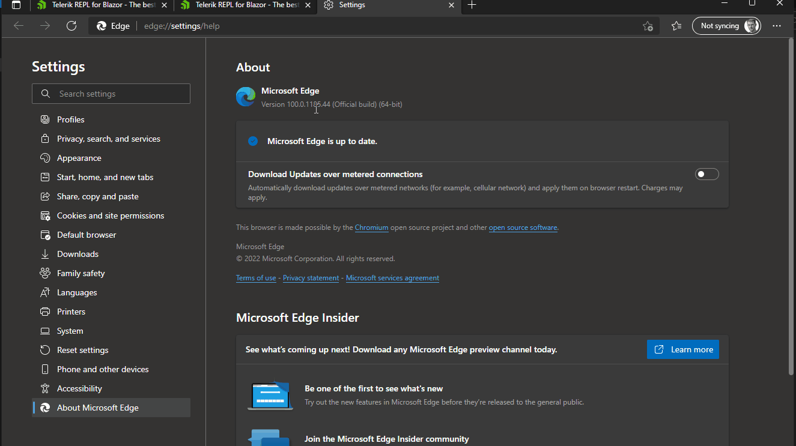Image resolution: width=796 pixels, height=446 pixels.
Task: Click the browser refresh icon
Action: click(71, 26)
